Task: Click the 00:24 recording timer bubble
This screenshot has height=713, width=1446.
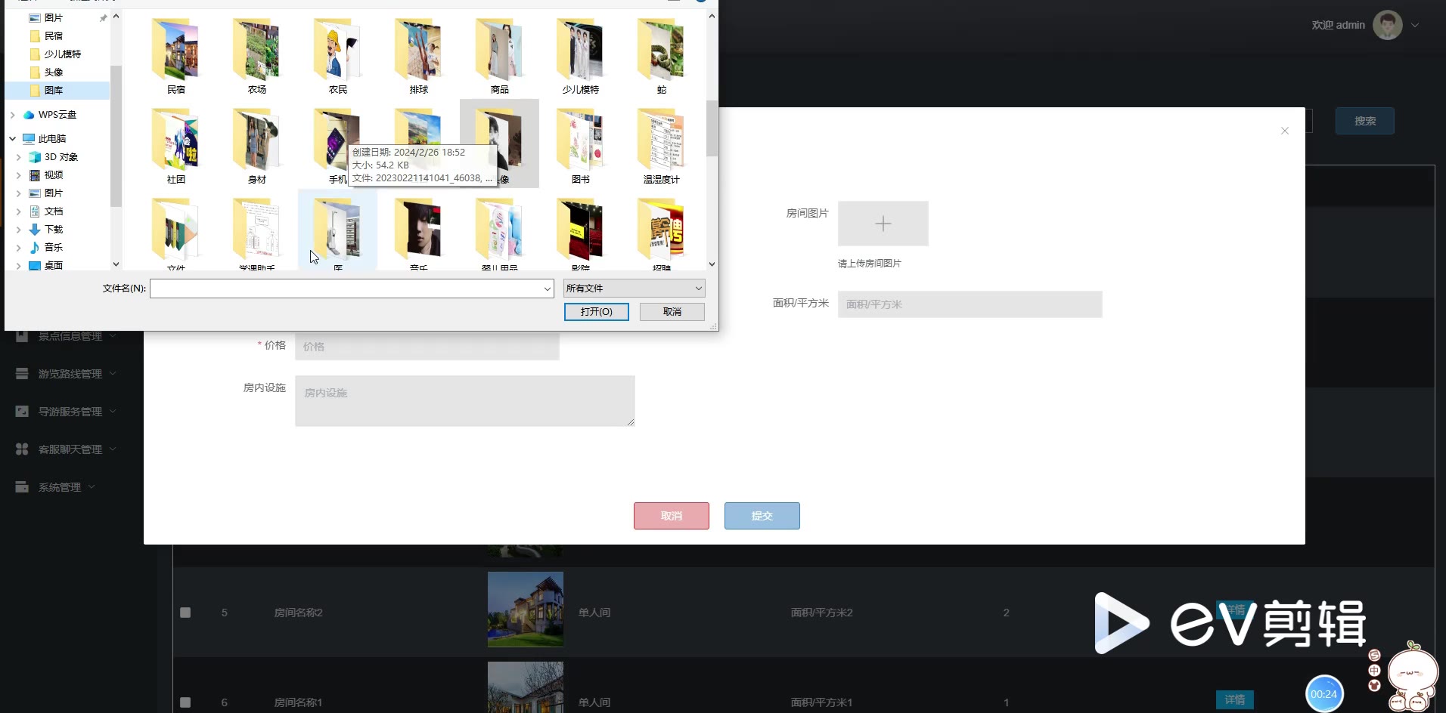Action: (1323, 694)
